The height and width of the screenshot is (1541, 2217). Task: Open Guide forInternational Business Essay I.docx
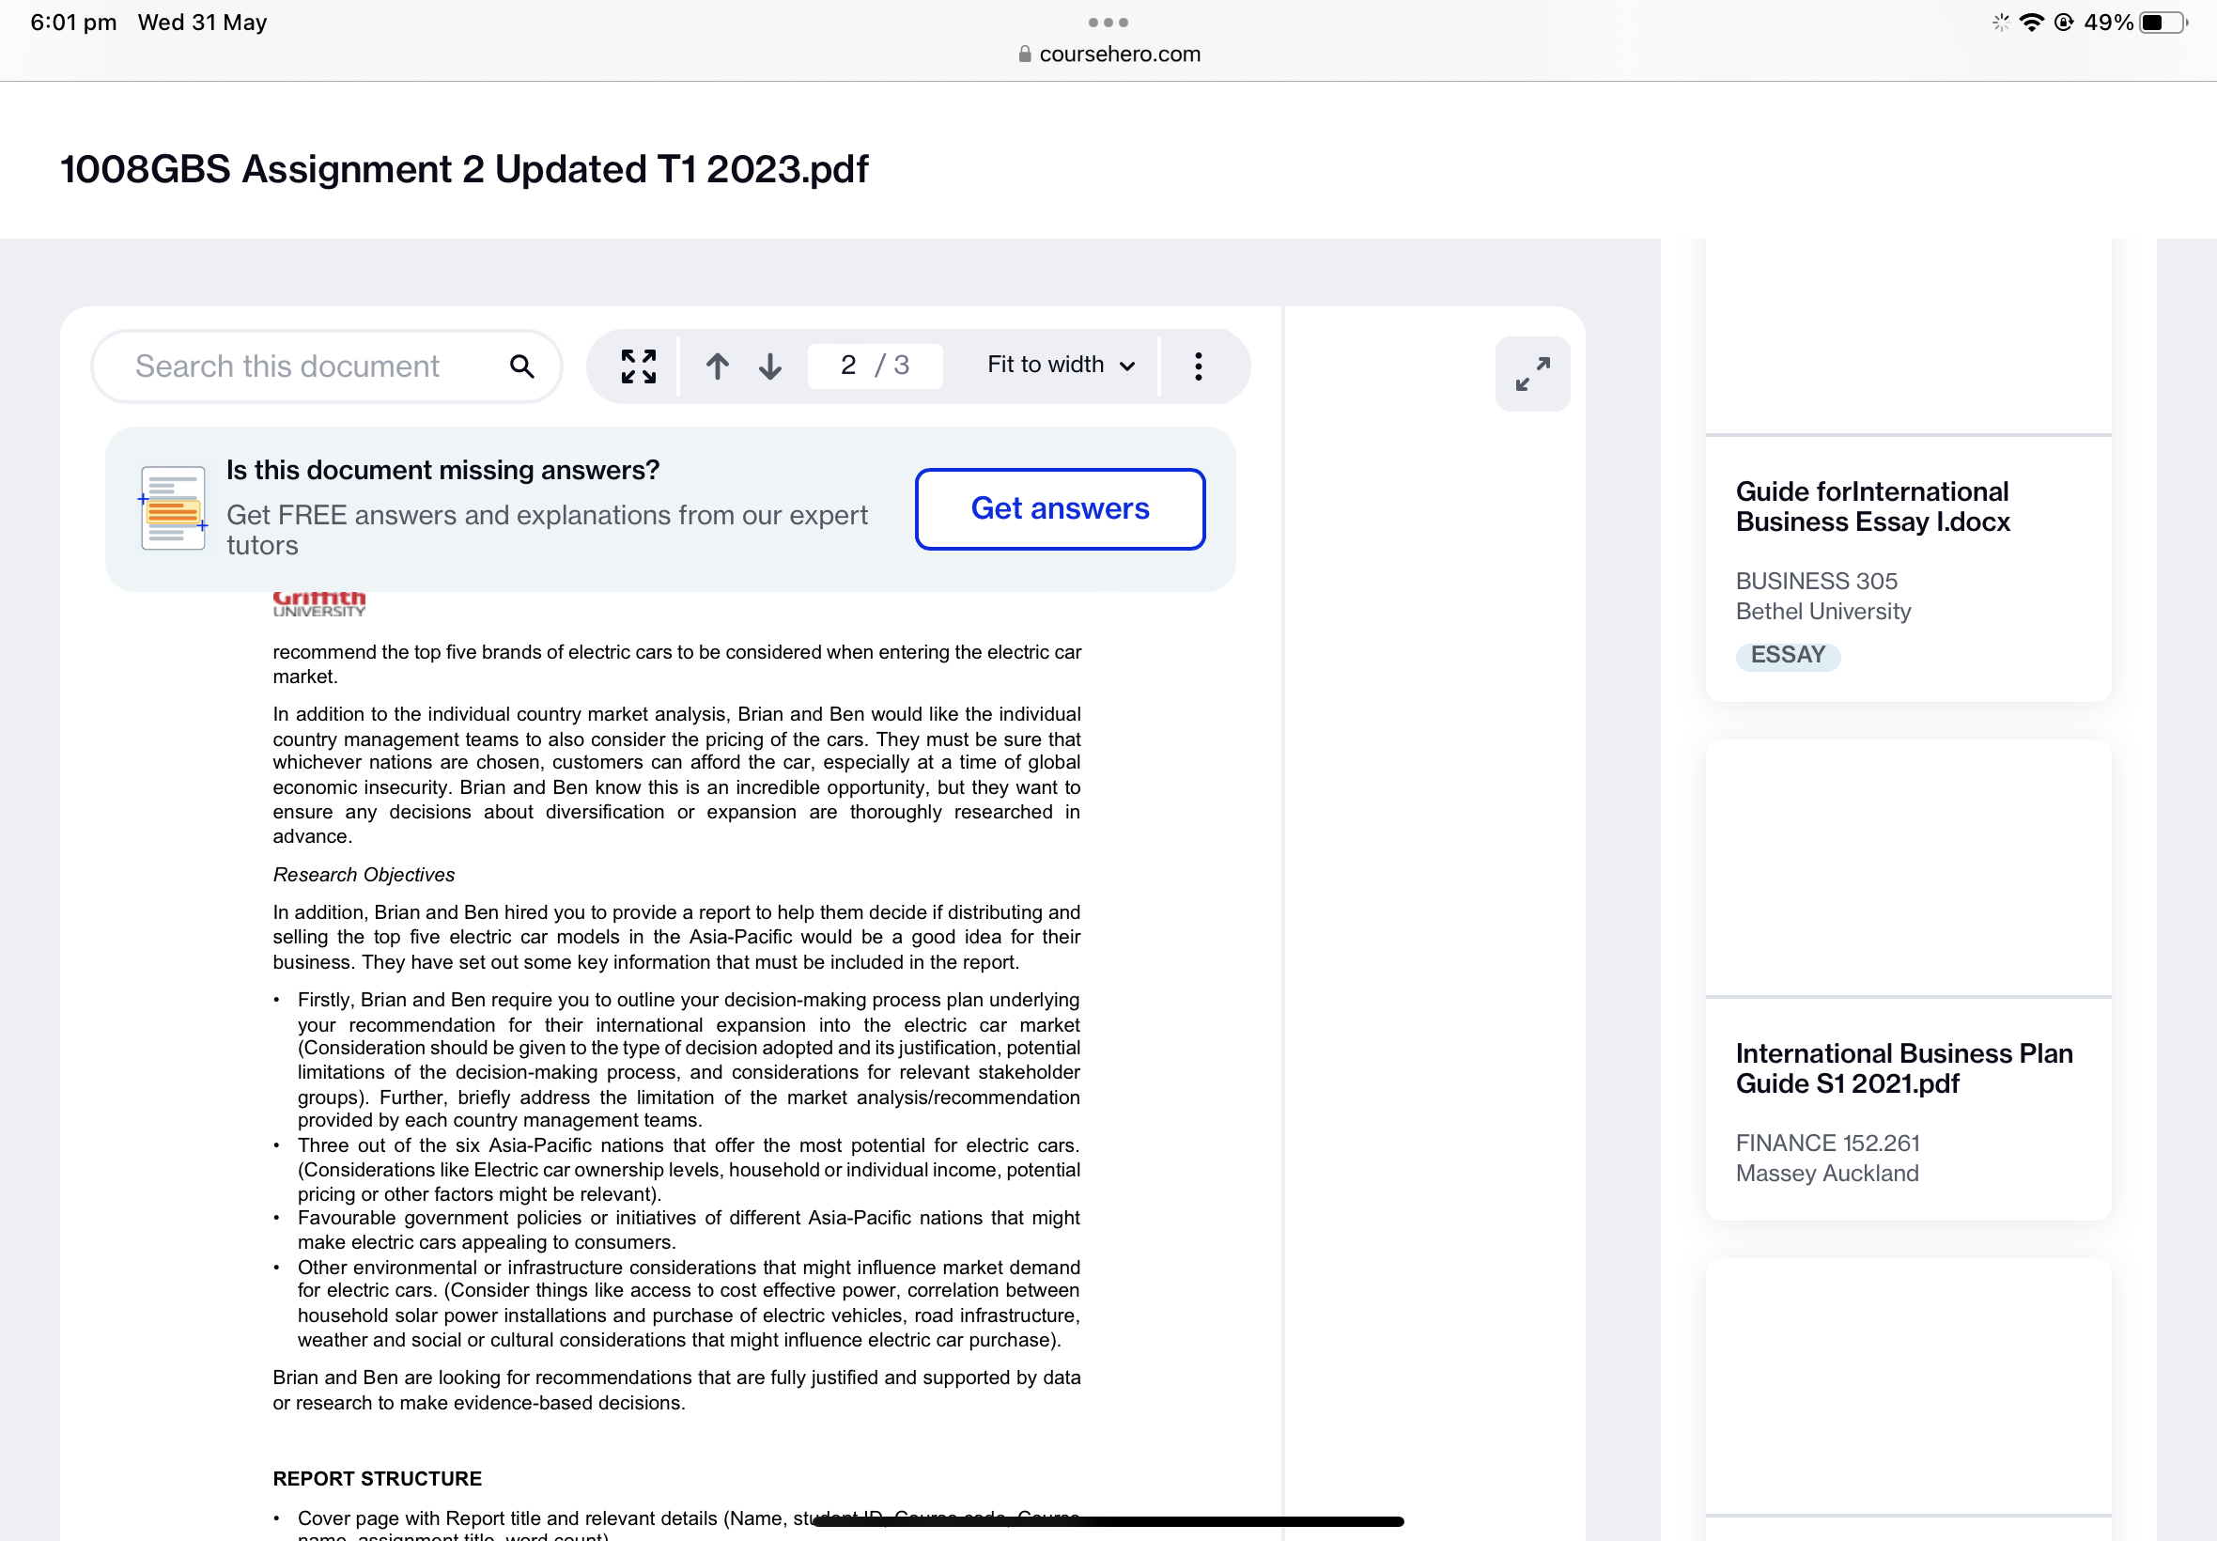1871,506
